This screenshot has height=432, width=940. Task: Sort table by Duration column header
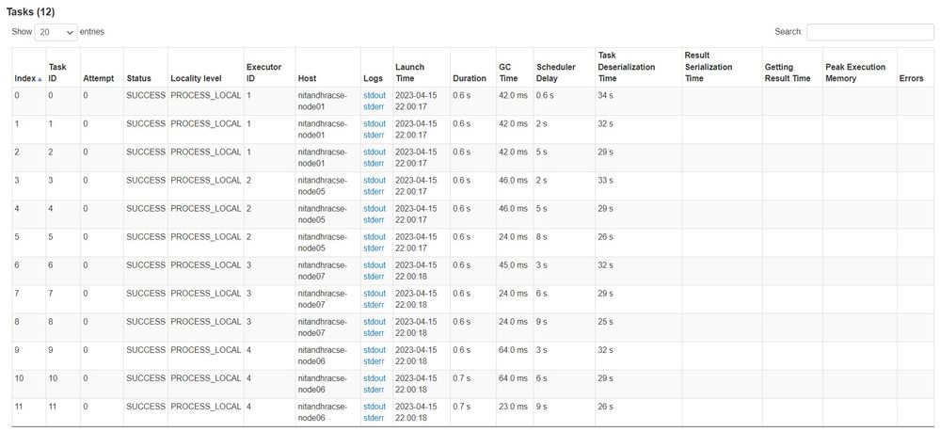tap(469, 78)
